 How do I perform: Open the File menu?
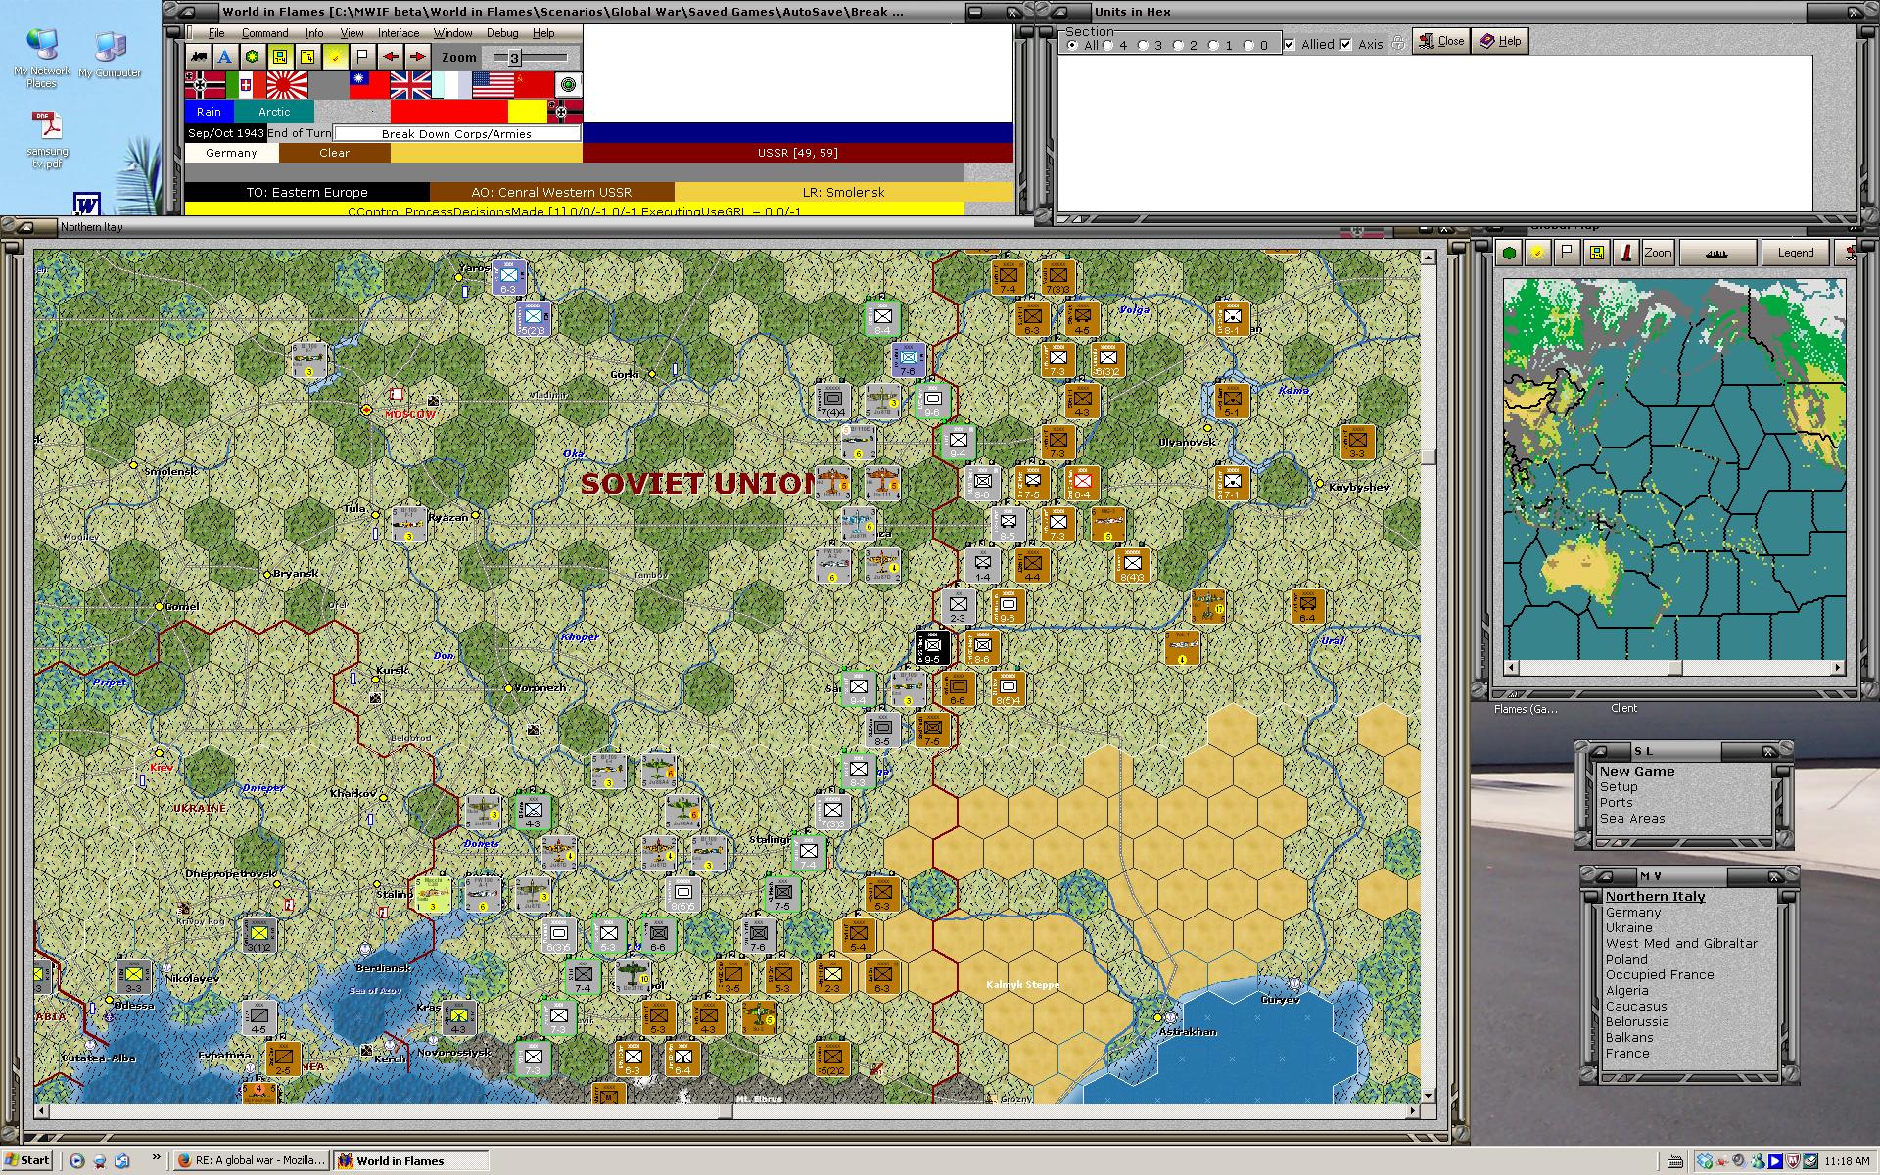(216, 33)
